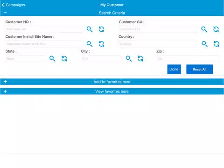Reset the Customer GU field
Image resolution: width=224 pixels, height=168 pixels.
216,29
